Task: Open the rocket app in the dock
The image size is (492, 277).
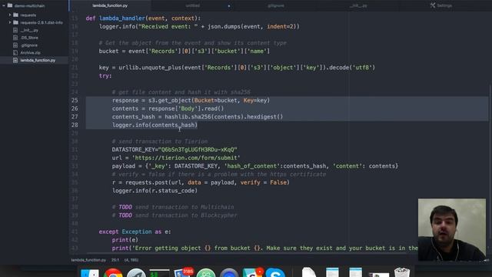Action: [136, 272]
